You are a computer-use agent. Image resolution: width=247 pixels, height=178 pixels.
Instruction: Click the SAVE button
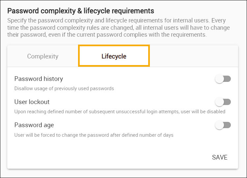pos(220,157)
